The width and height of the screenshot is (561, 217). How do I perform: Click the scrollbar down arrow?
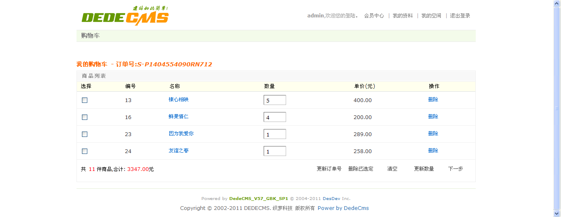pos(557,213)
